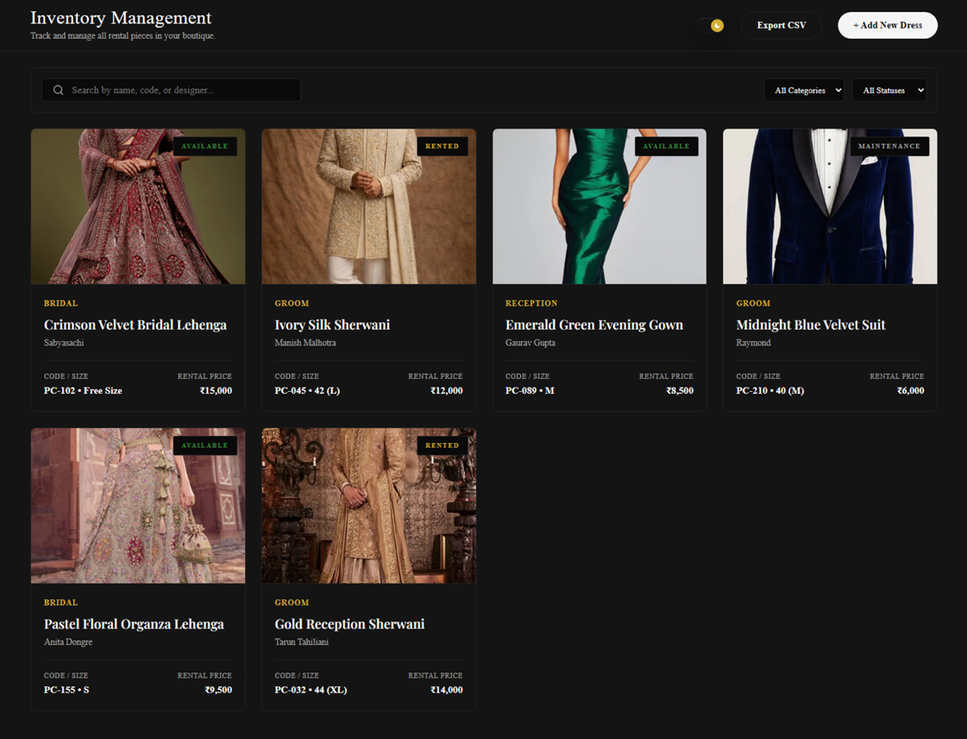Click code PC-102 • Free Size
Screen dimensions: 967x739
(83, 391)
